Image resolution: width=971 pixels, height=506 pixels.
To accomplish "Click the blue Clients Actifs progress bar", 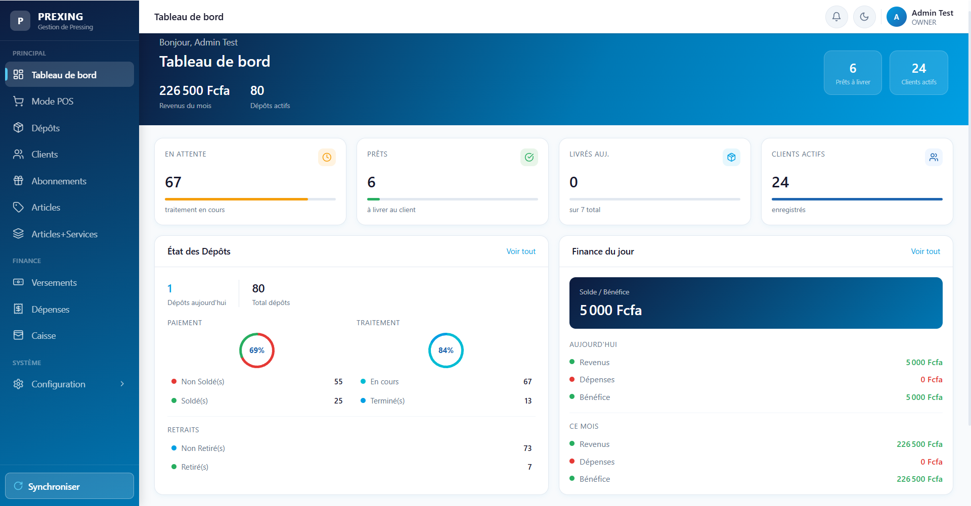I will pyautogui.click(x=857, y=199).
